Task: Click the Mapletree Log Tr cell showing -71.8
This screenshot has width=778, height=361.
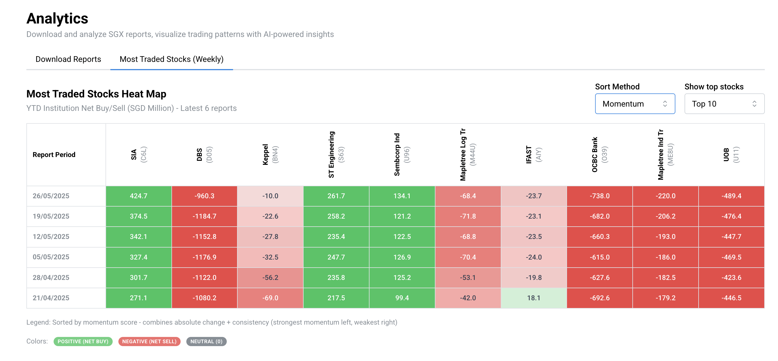Action: (468, 216)
